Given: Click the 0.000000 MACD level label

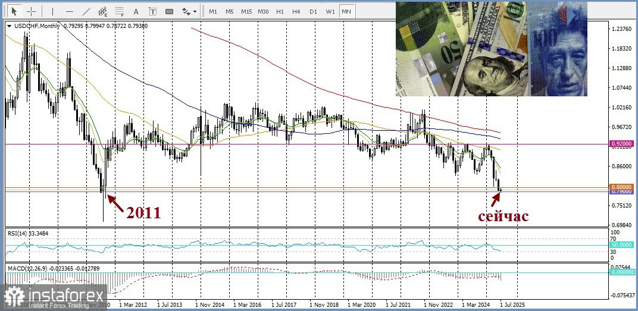Looking at the screenshot, I should pyautogui.click(x=623, y=272).
